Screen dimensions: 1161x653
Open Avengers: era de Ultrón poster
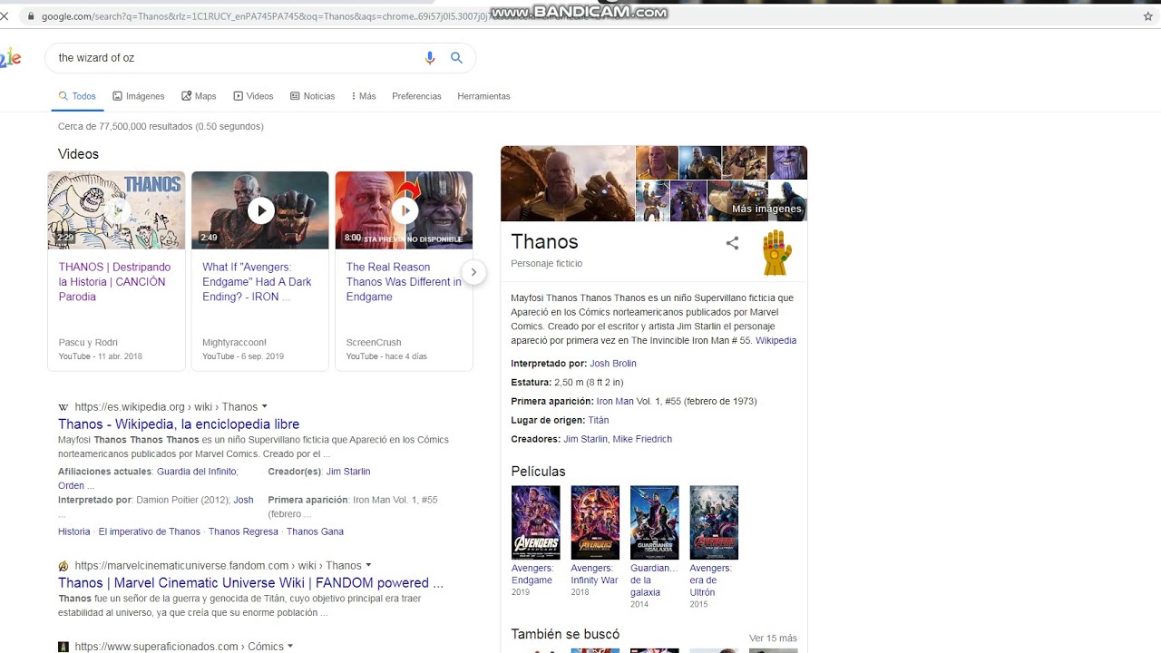pyautogui.click(x=714, y=522)
